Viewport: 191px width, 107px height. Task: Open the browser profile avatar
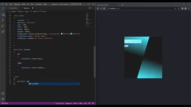coord(186,9)
